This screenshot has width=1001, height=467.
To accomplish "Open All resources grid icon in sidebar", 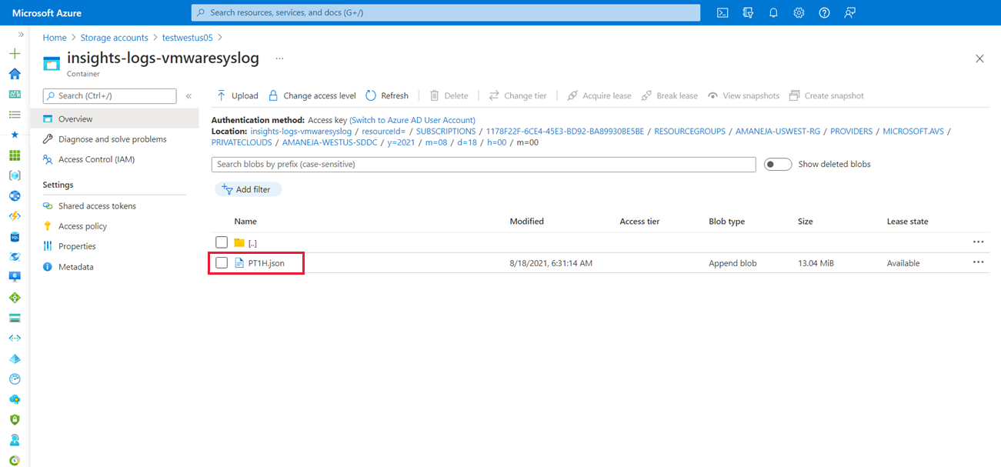I will click(x=15, y=155).
